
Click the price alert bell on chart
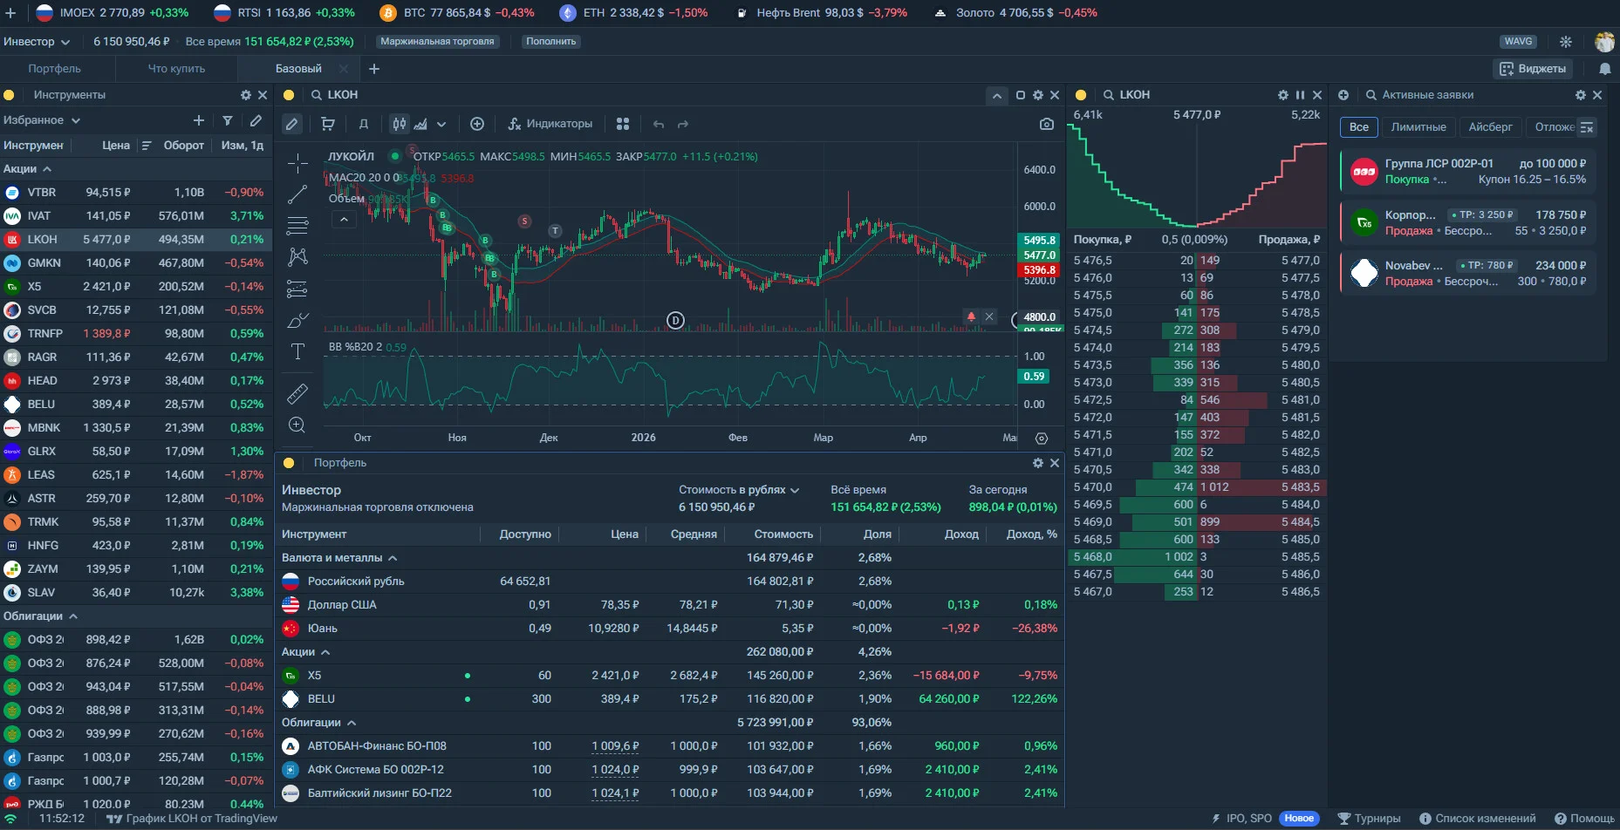coord(971,316)
